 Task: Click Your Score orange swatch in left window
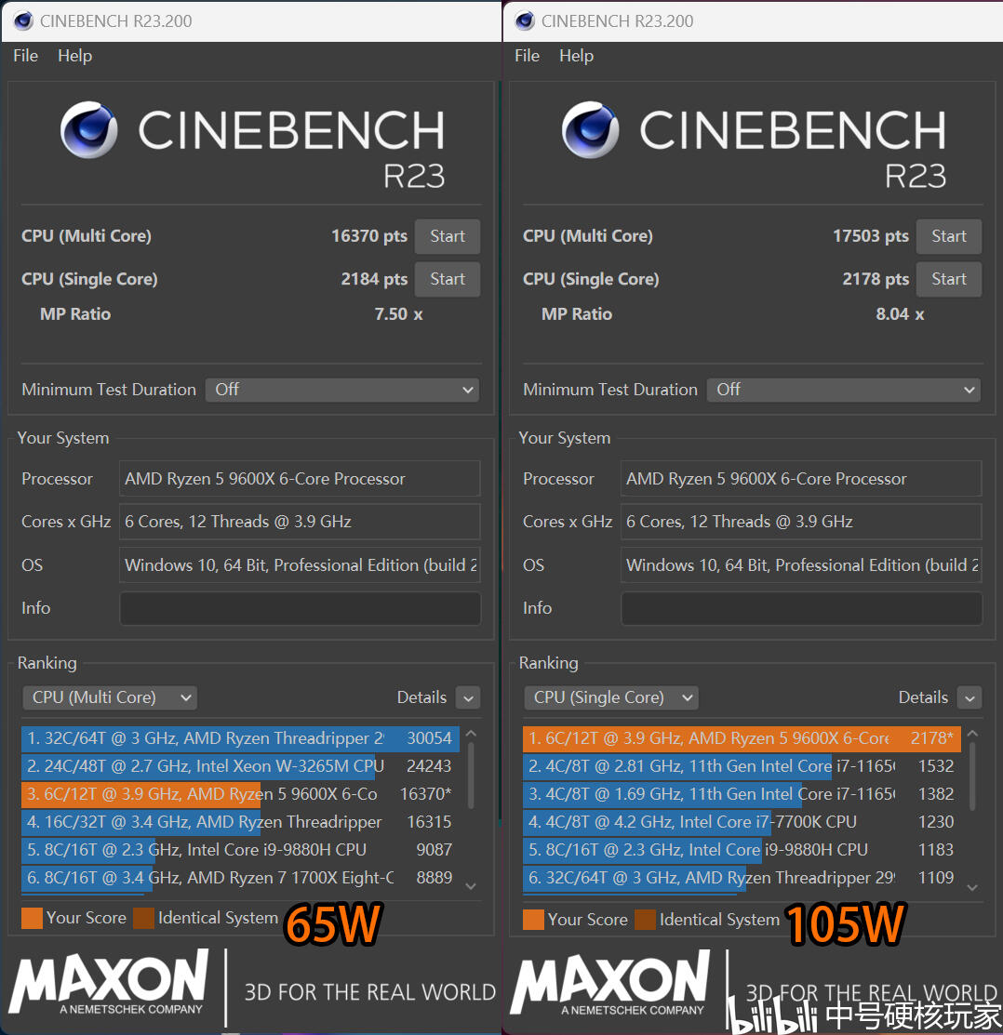(x=32, y=918)
